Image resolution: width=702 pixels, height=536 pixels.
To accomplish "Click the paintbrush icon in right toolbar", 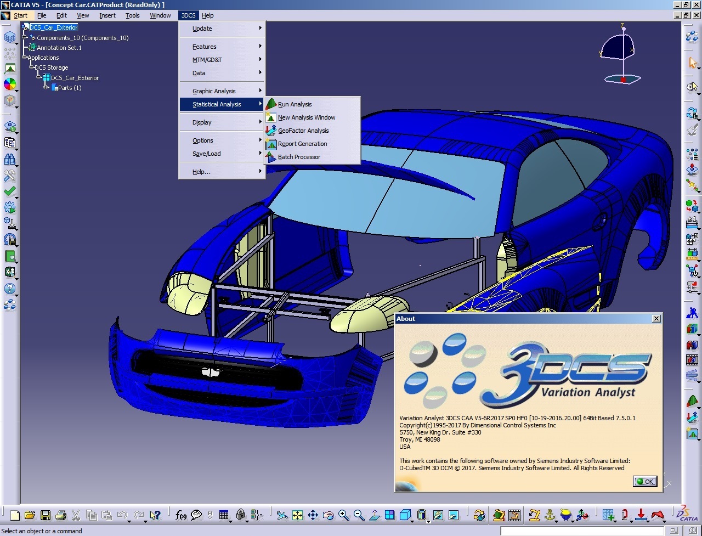I will pos(692,129).
